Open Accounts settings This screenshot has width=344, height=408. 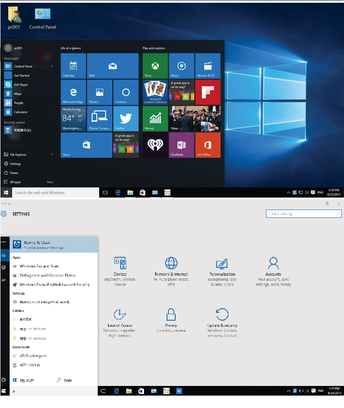point(273,272)
